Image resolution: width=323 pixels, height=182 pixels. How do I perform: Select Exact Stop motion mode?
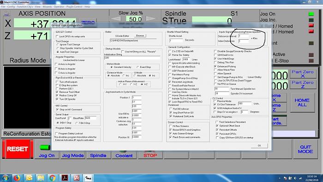tap(138, 67)
